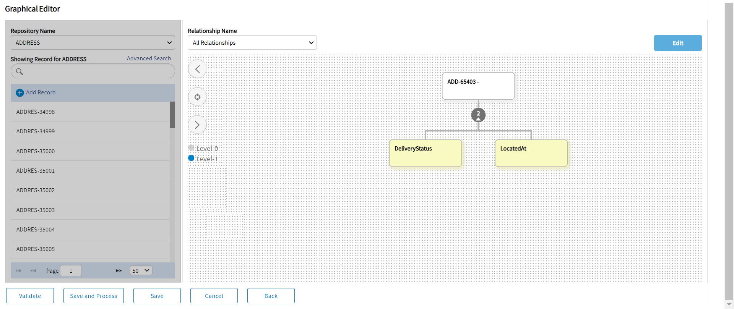Expand the All Relationships dropdown
Screen dimensions: 734x309
252,43
